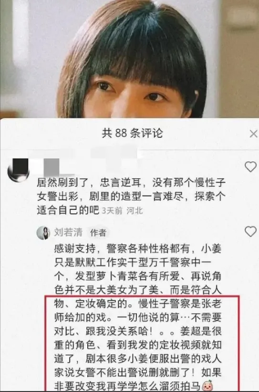Open 刘若清's small profile avatar
The image size is (259, 392).
tap(43, 233)
